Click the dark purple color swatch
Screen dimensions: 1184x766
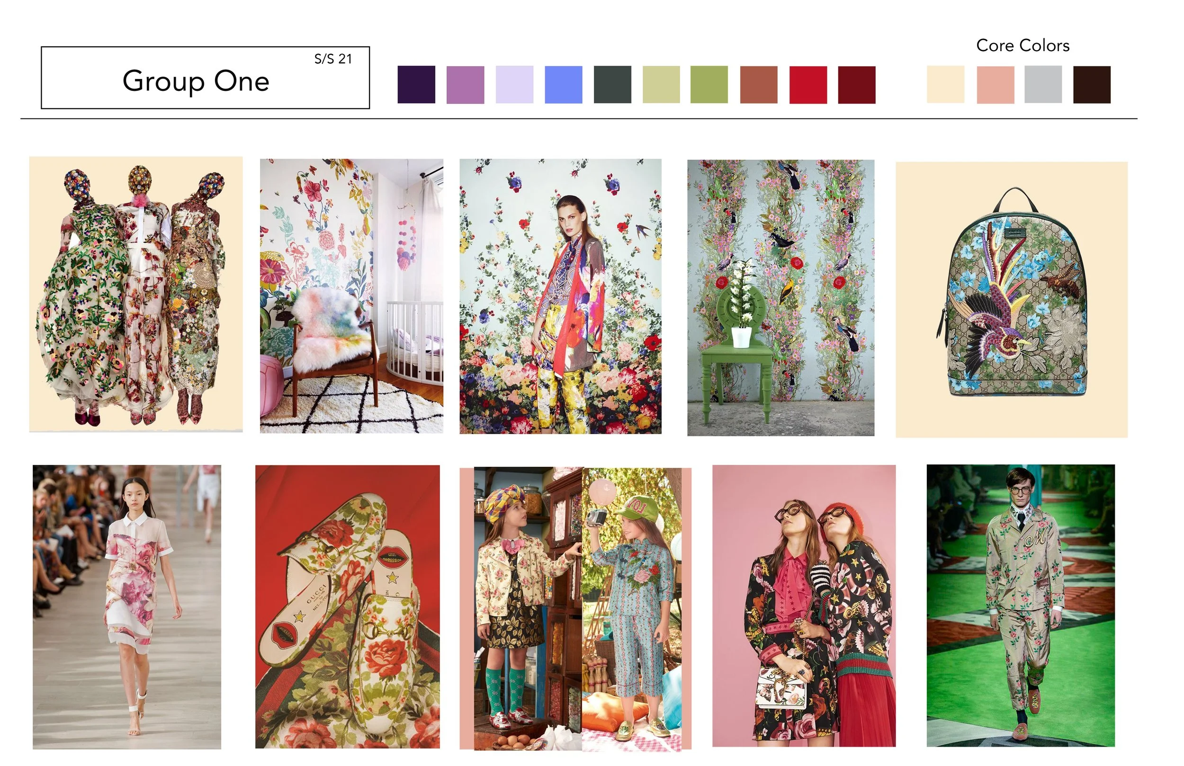[416, 85]
